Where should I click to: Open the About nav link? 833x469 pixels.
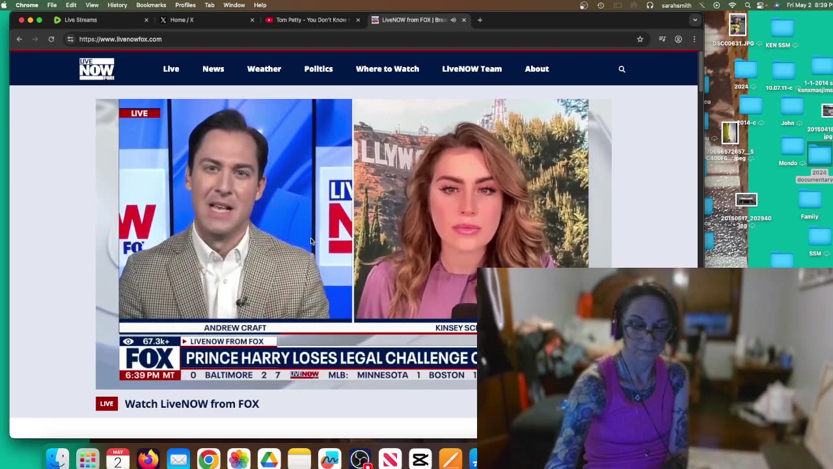[x=537, y=69]
